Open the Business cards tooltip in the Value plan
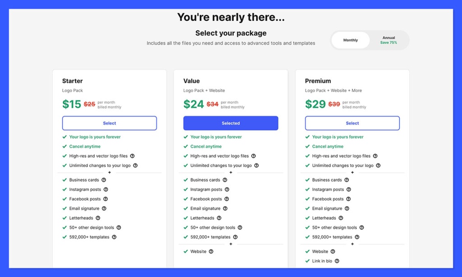The width and height of the screenshot is (462, 277). point(225,180)
